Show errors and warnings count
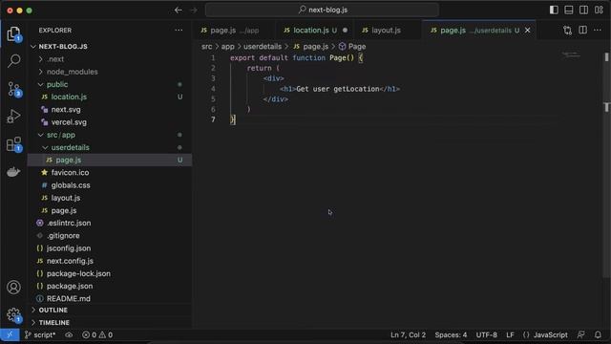The height and width of the screenshot is (344, 611). (x=97, y=334)
